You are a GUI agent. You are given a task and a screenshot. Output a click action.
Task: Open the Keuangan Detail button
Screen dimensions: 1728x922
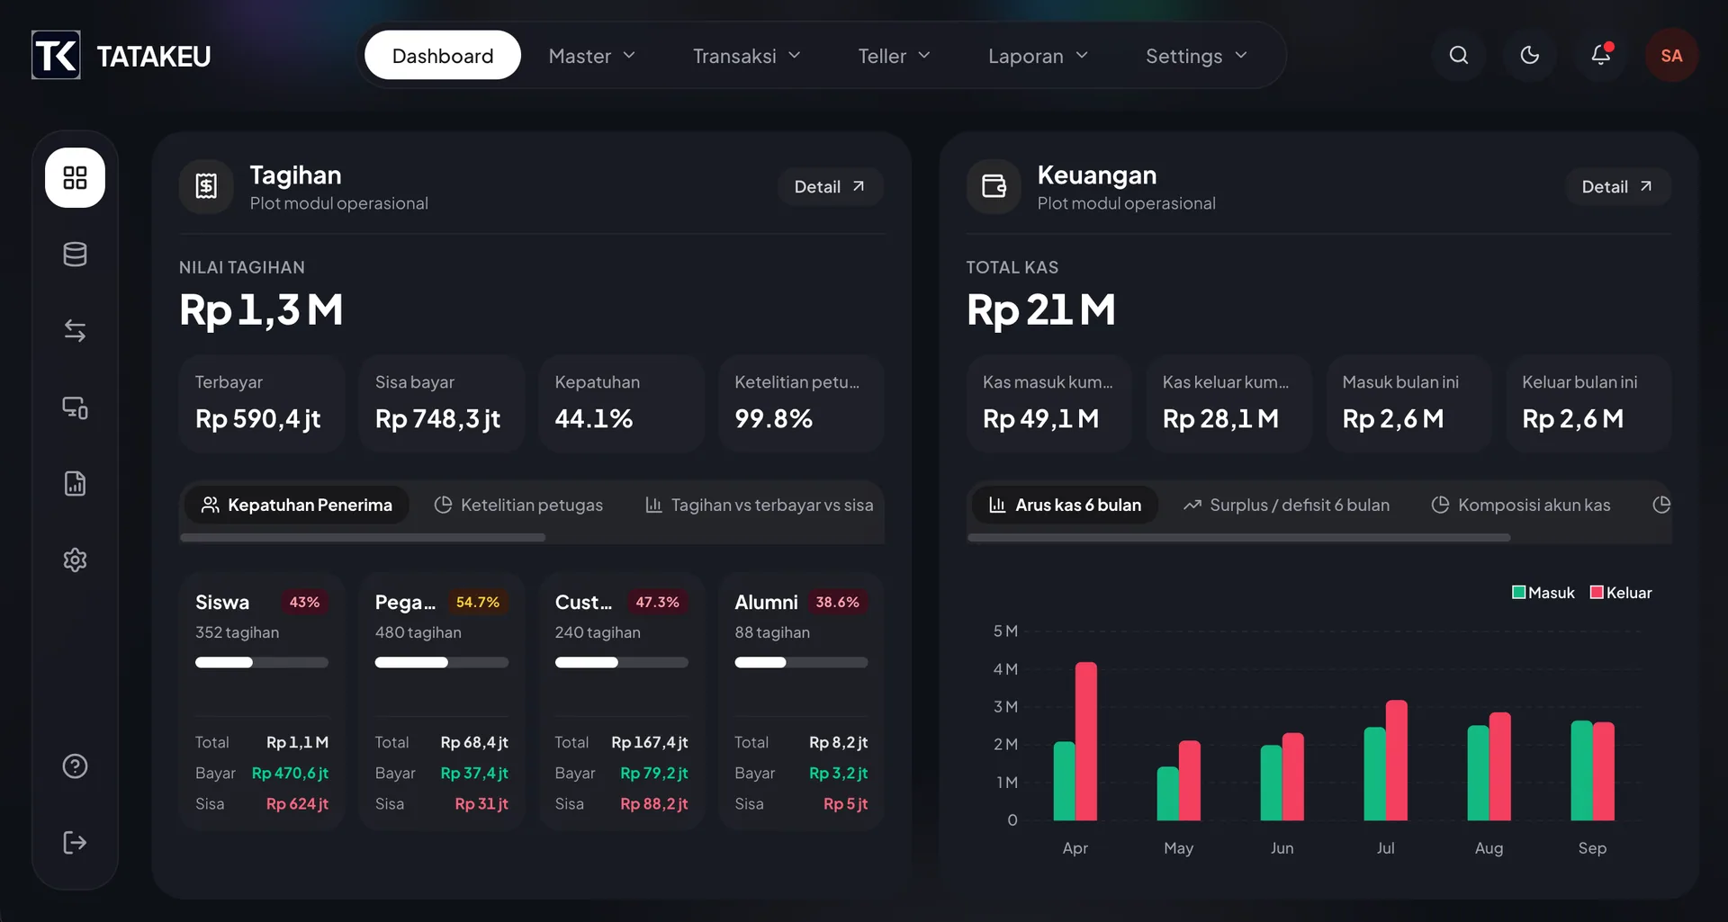tap(1617, 186)
